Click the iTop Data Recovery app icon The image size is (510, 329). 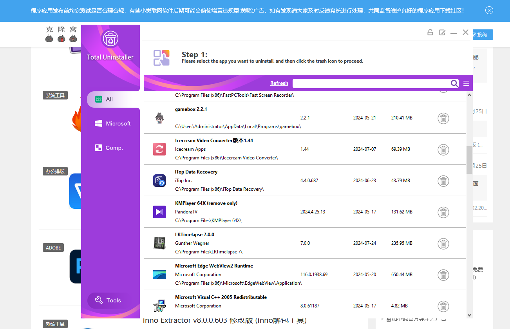pos(159,181)
